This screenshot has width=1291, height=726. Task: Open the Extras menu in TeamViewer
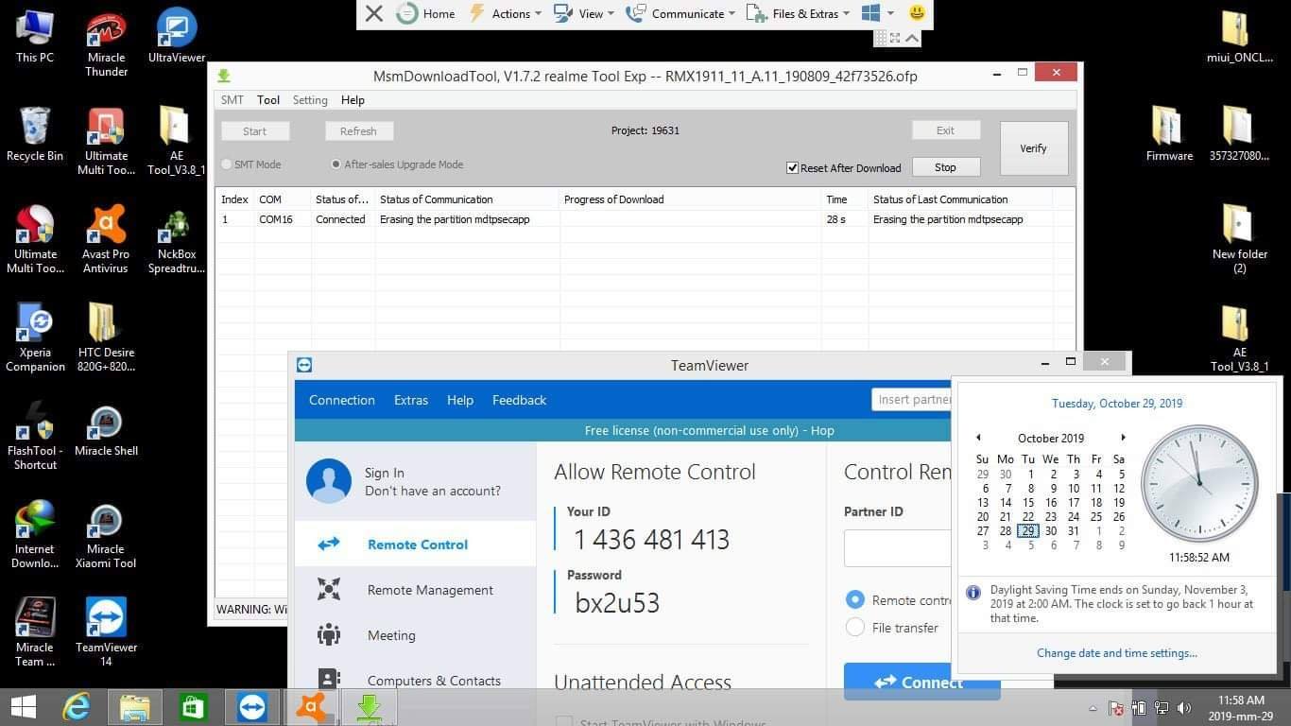[411, 400]
